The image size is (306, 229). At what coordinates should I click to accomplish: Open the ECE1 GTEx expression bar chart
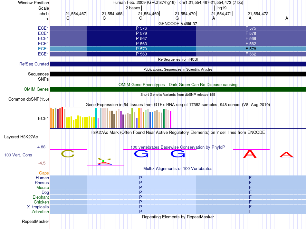pos(111,118)
